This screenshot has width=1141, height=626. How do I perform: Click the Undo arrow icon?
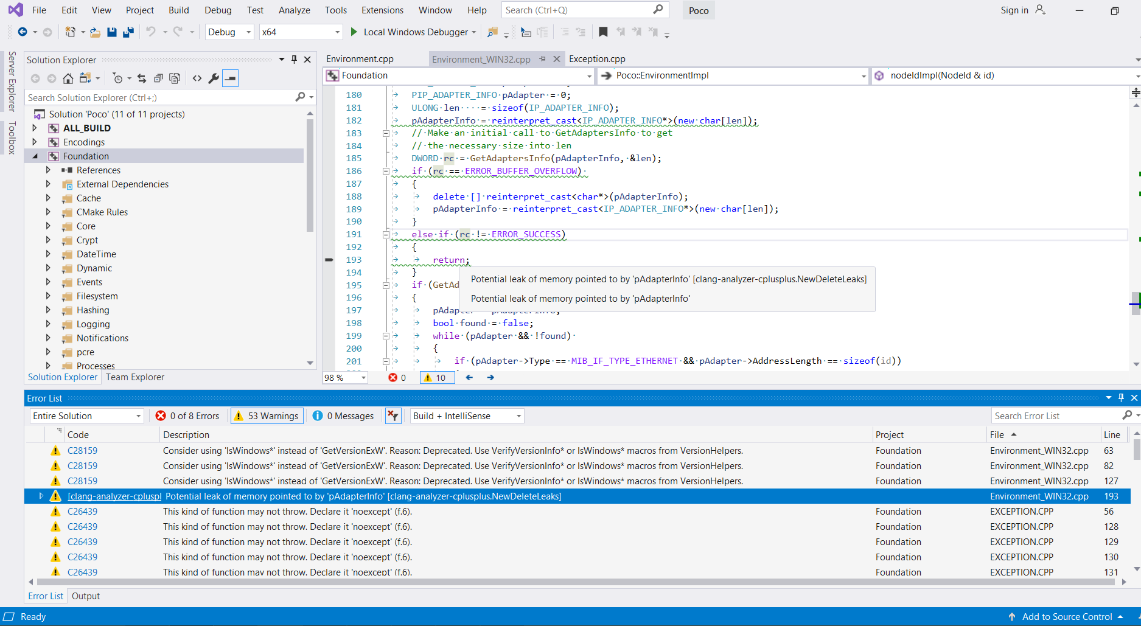click(x=151, y=32)
